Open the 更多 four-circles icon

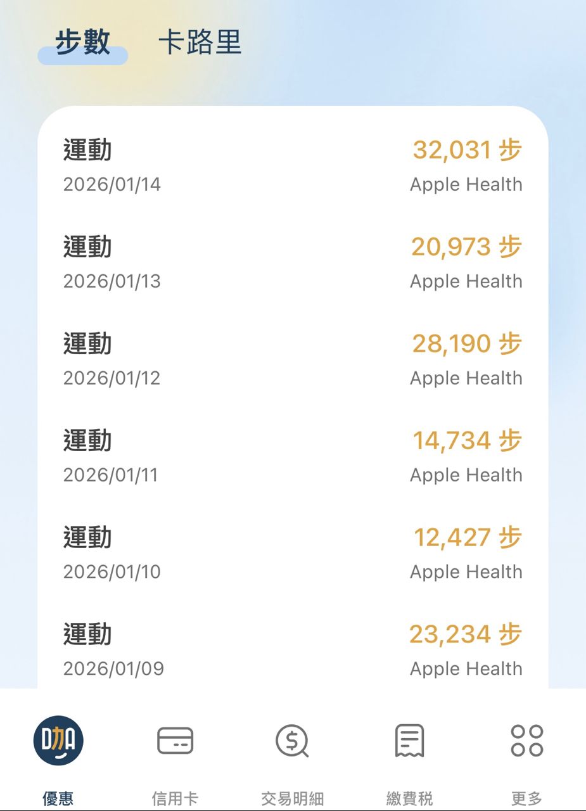(x=526, y=741)
